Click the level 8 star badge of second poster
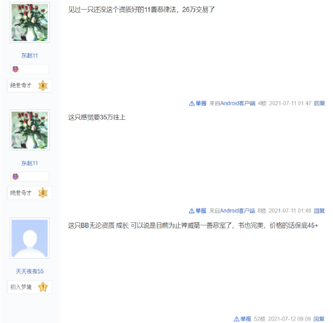The image size is (333, 323). [43, 193]
